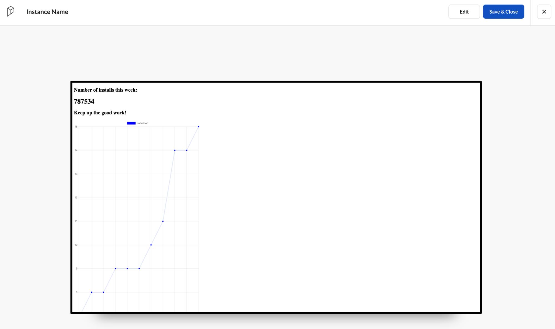Click the Save & Close button
Image resolution: width=555 pixels, height=329 pixels.
(503, 12)
